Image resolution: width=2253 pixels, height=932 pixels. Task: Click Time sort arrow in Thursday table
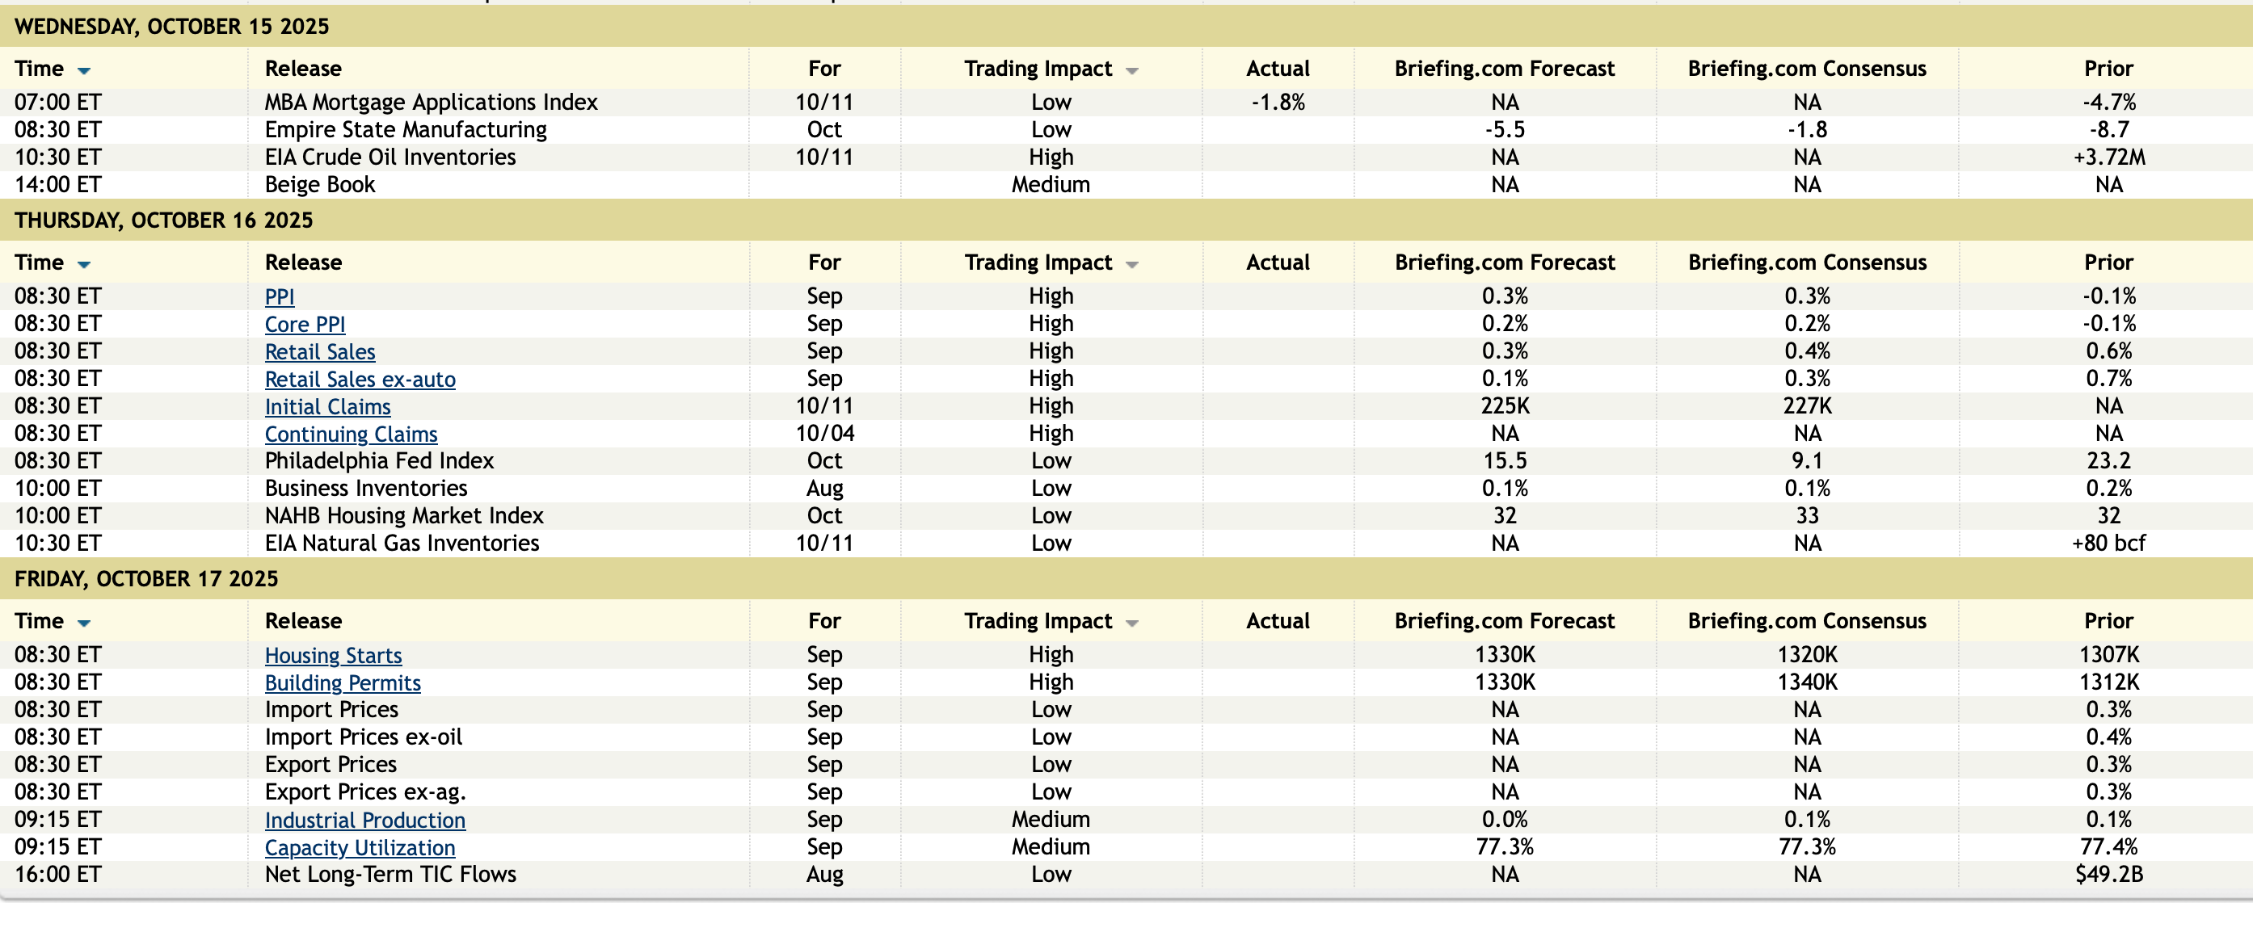coord(84,265)
